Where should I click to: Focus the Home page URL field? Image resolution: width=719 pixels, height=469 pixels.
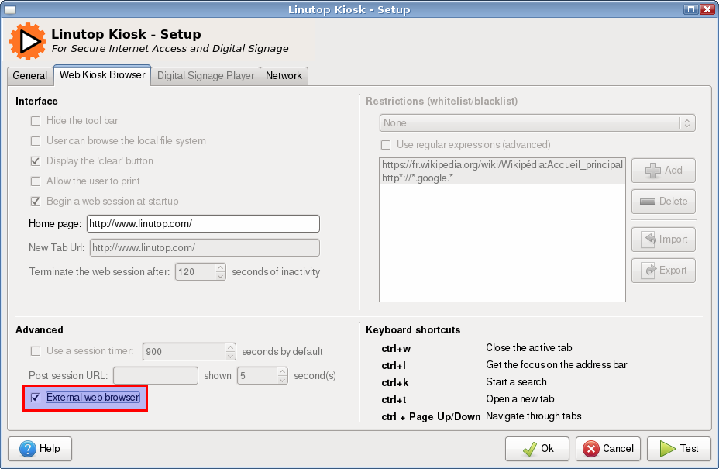click(203, 224)
